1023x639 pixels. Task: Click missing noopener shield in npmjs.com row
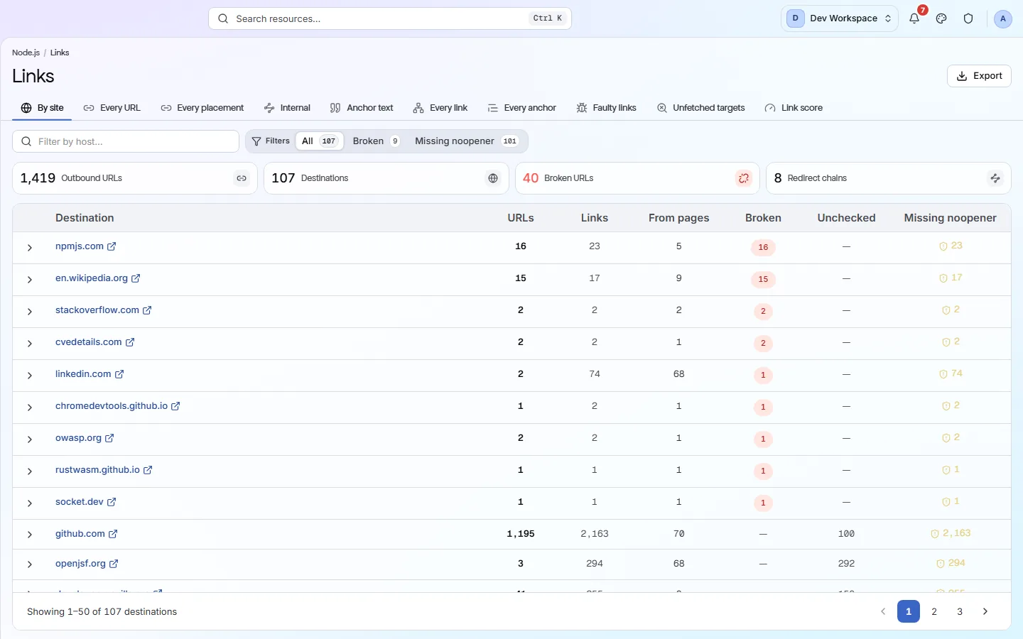click(943, 246)
